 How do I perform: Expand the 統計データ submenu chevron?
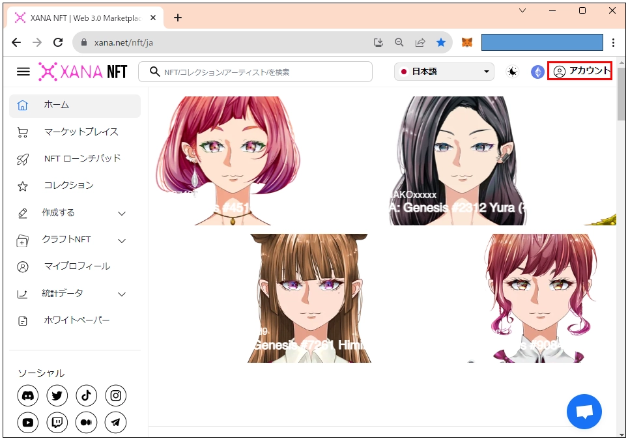[122, 294]
